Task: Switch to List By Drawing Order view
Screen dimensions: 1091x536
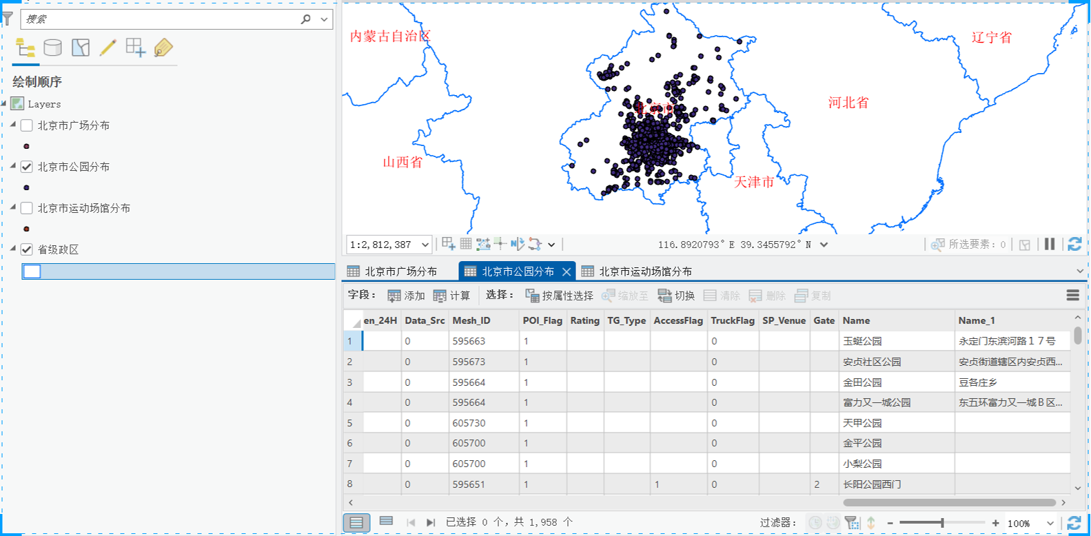Action: pyautogui.click(x=26, y=48)
